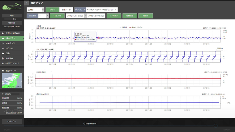
Task: Open the group dropdown at top left of toolbar
Action: point(35,10)
